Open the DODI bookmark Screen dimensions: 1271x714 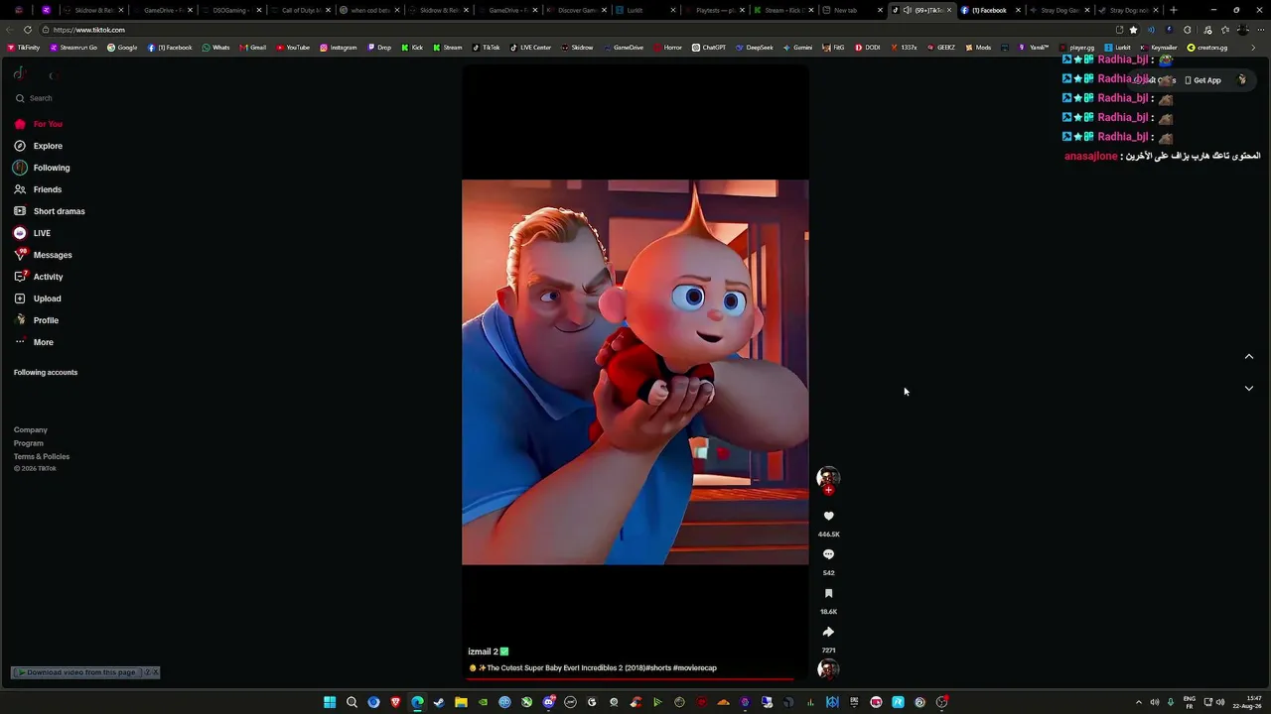point(868,48)
